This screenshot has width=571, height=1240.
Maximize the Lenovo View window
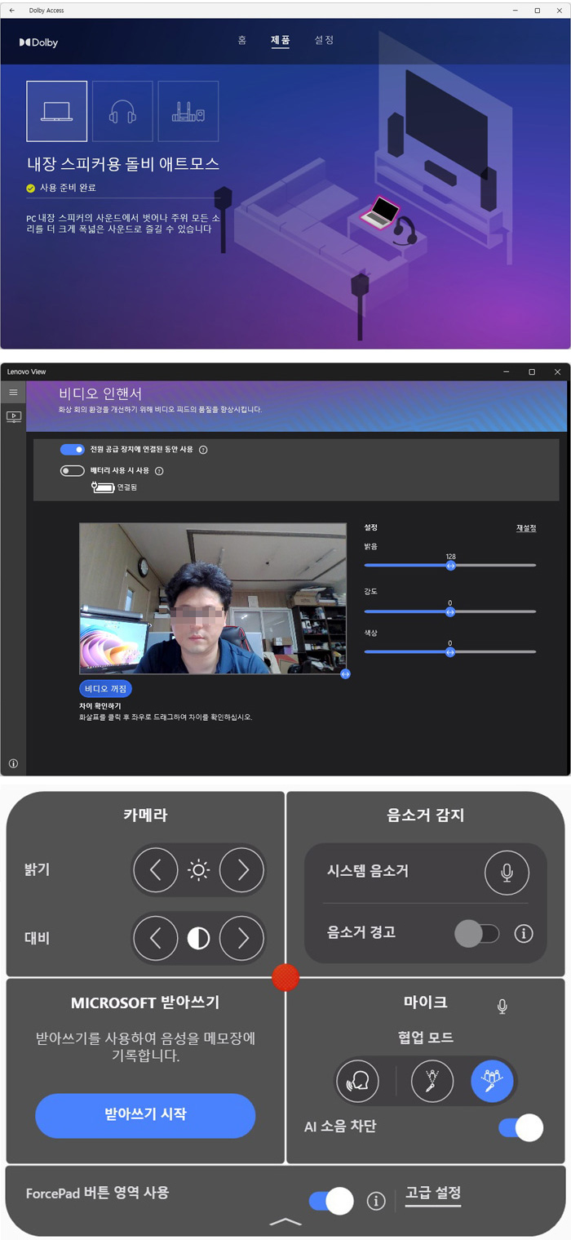click(532, 371)
